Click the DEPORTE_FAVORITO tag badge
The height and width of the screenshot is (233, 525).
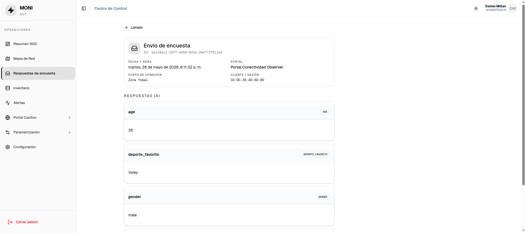(315, 154)
